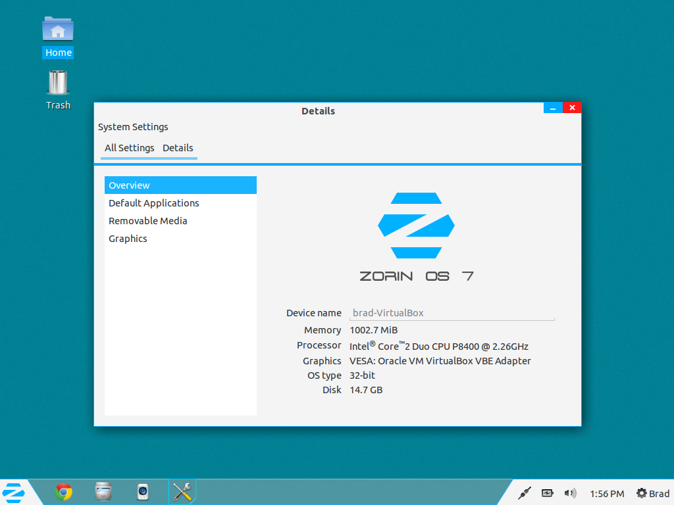
Task: Select VESA Oracle VM VirtualBox graphics text
Action: click(440, 361)
